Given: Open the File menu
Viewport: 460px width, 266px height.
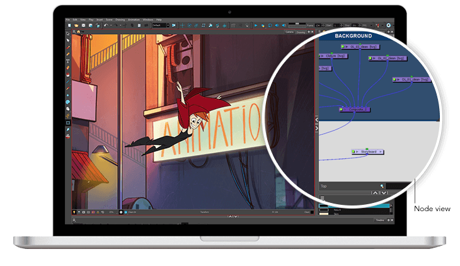Looking at the screenshot, I should [67, 20].
